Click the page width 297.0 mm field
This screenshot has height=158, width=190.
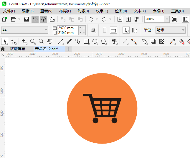[68, 28]
